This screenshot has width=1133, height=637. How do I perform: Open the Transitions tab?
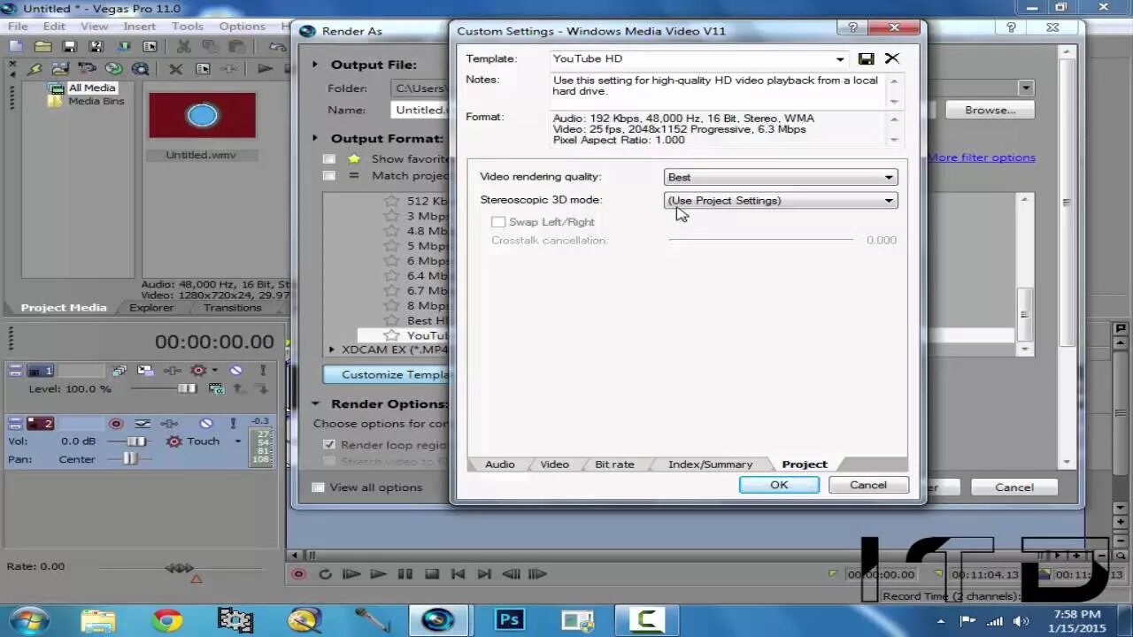pos(232,308)
